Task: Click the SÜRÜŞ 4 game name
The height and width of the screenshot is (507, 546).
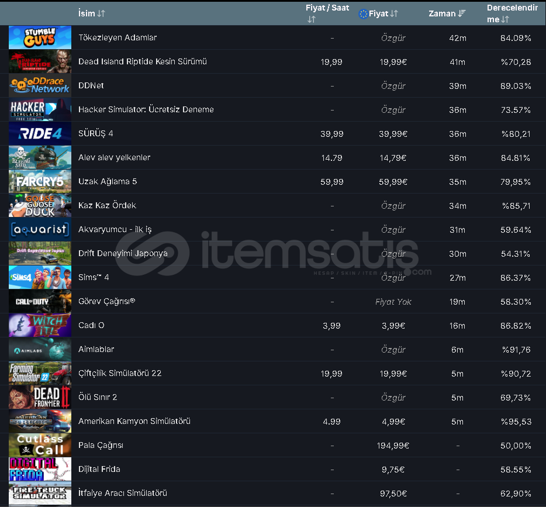Action: (95, 133)
